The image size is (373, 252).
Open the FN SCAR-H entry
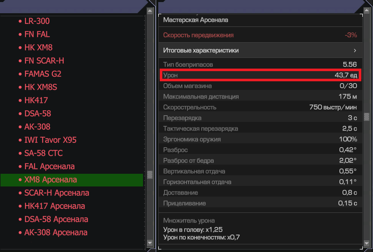coord(44,61)
